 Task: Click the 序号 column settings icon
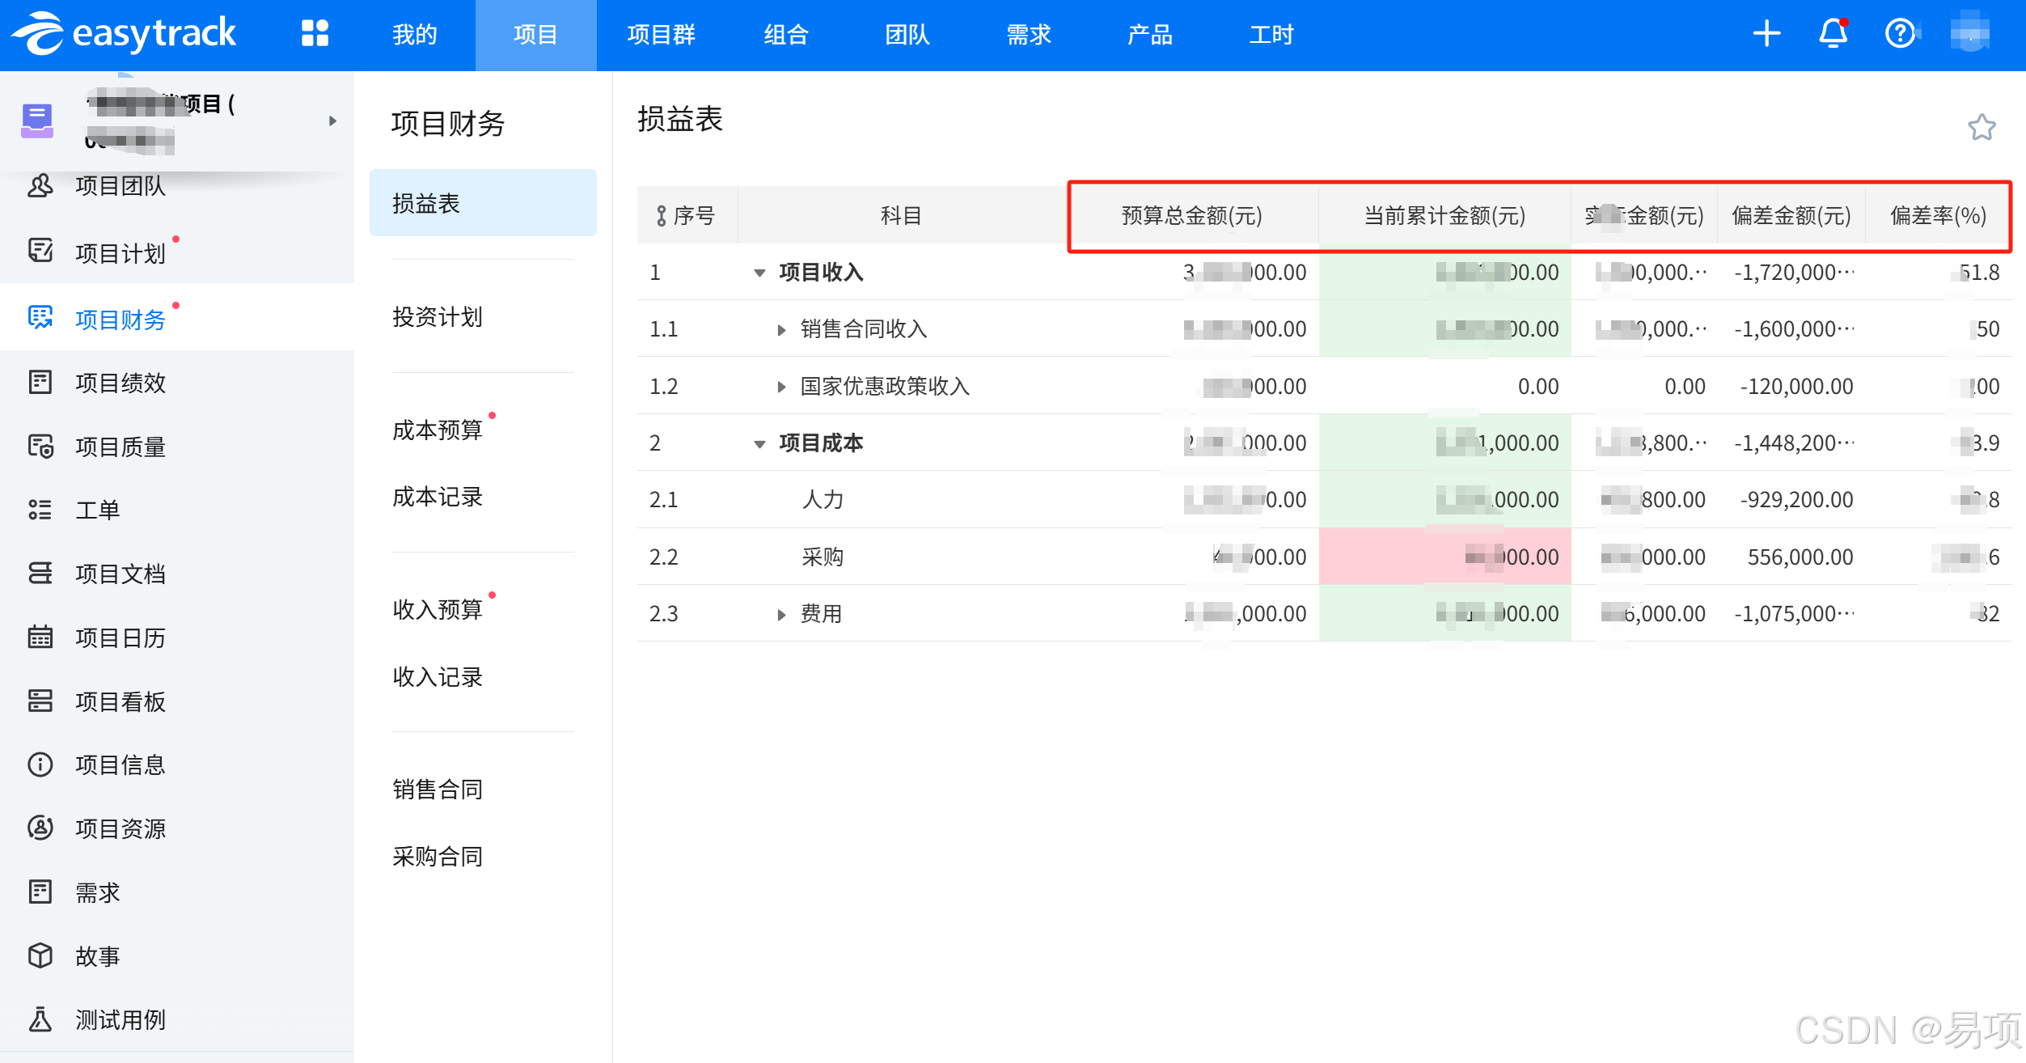pyautogui.click(x=661, y=216)
